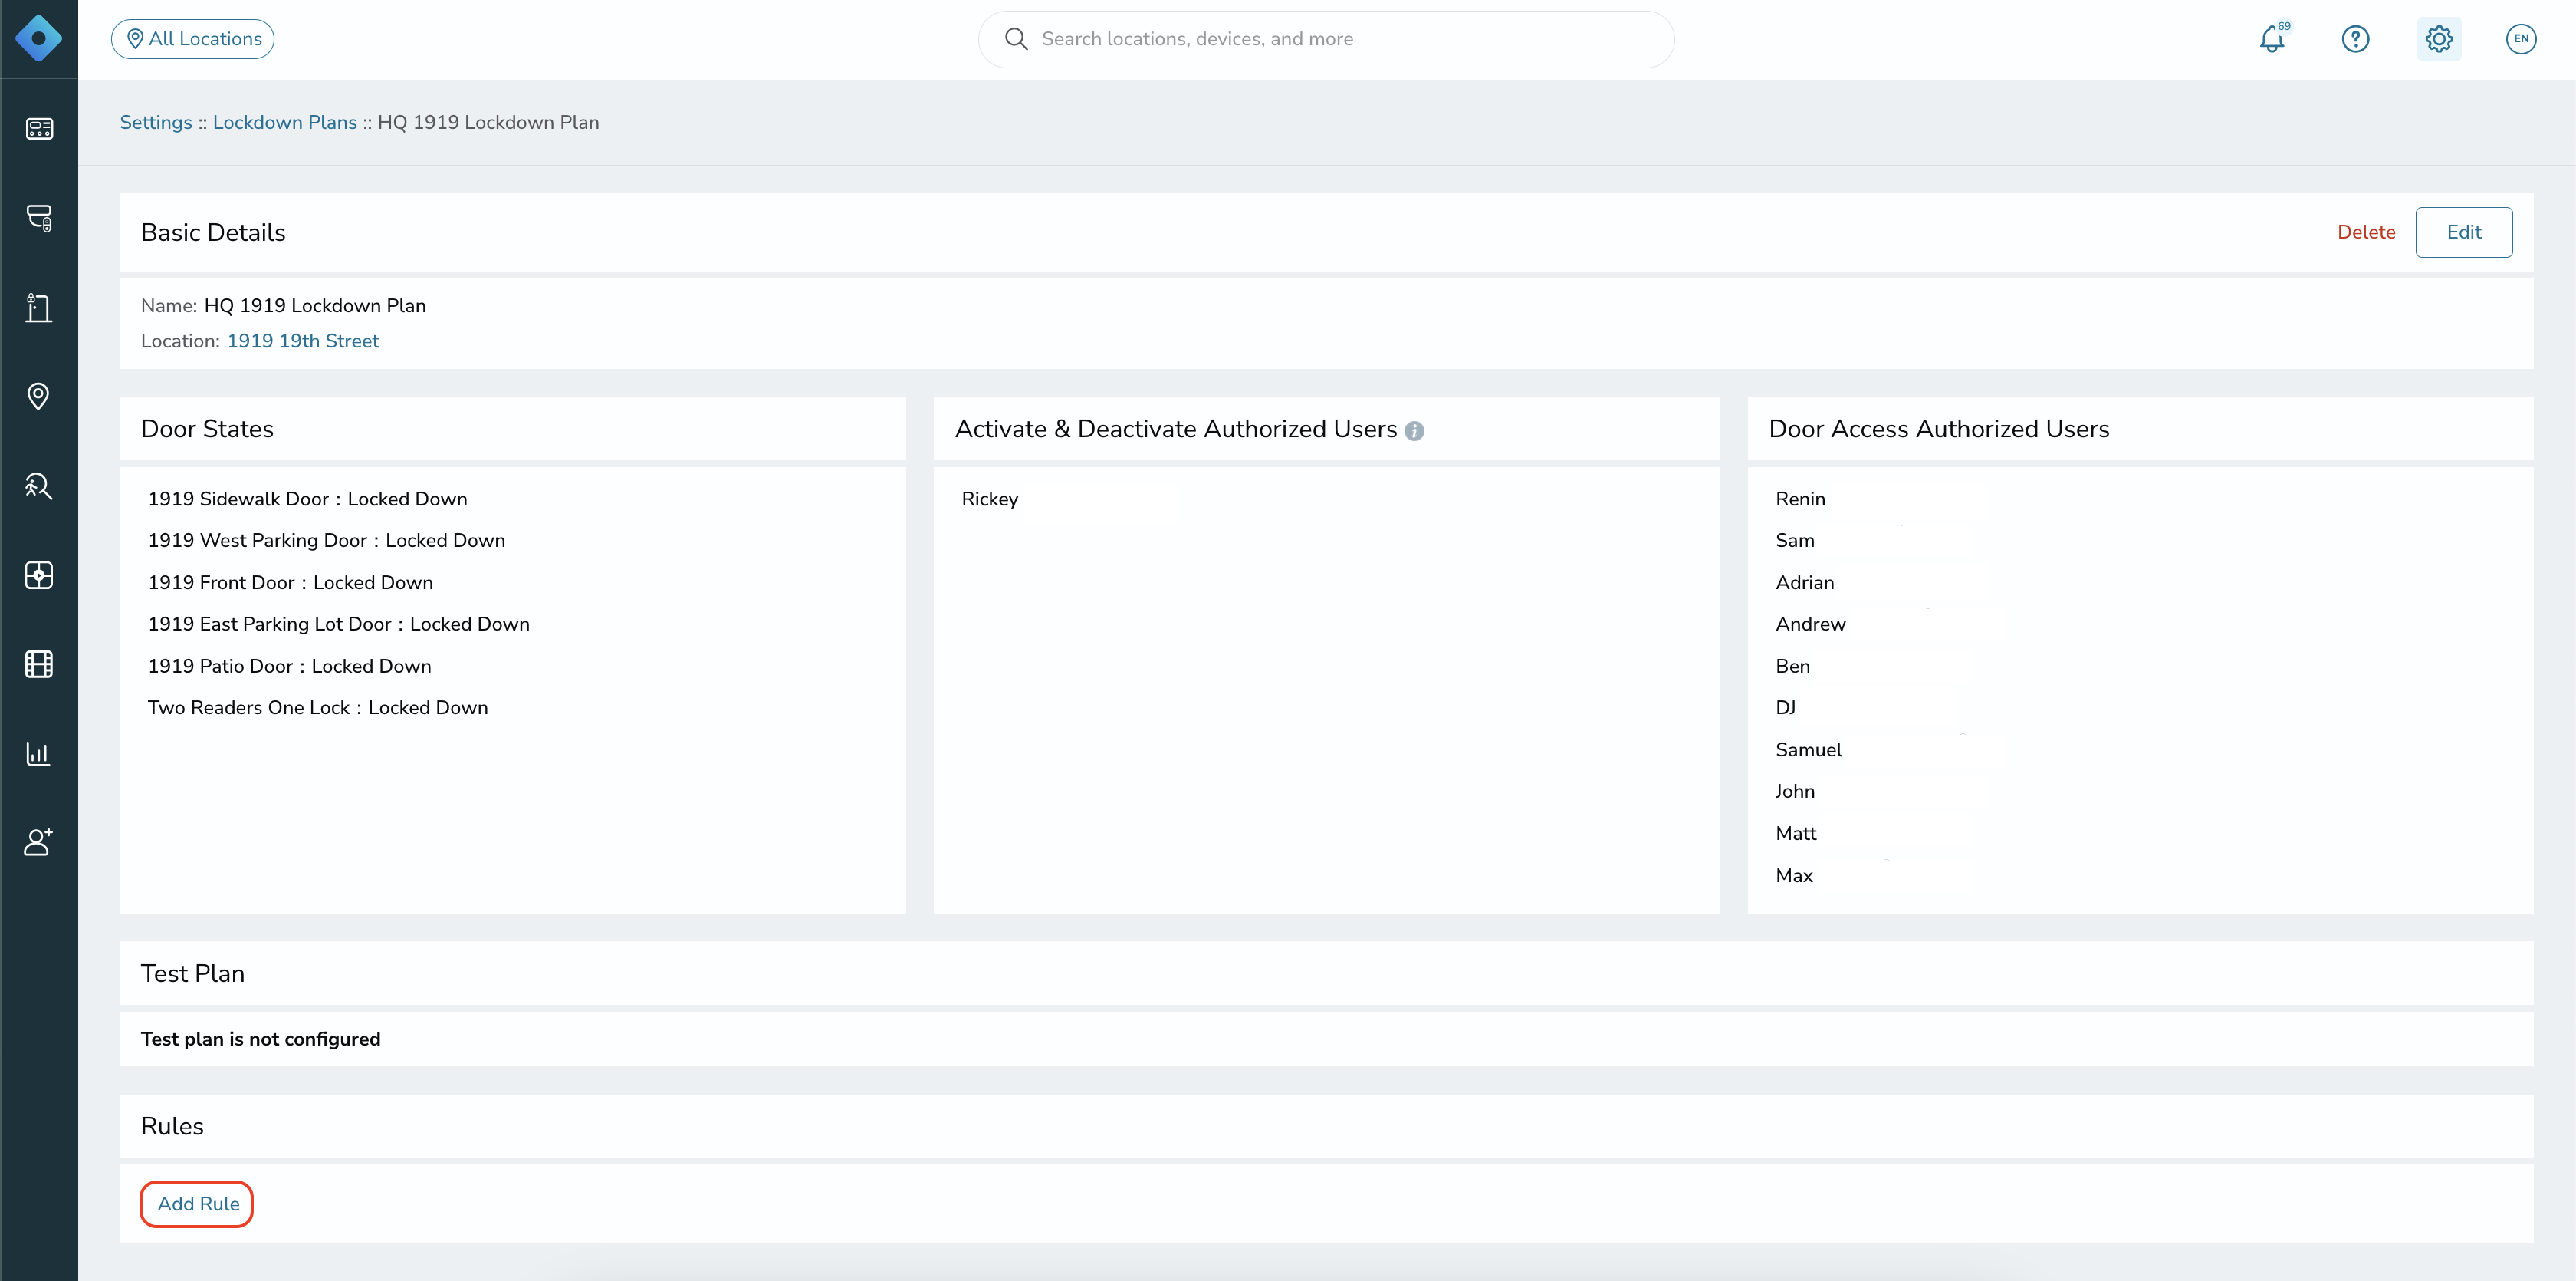Open the cameras dashboard sidebar icon

pos(39,129)
